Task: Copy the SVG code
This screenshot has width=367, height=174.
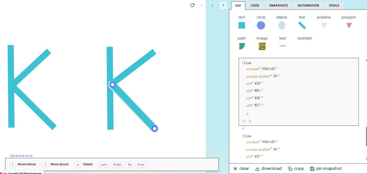Action: [x=296, y=169]
